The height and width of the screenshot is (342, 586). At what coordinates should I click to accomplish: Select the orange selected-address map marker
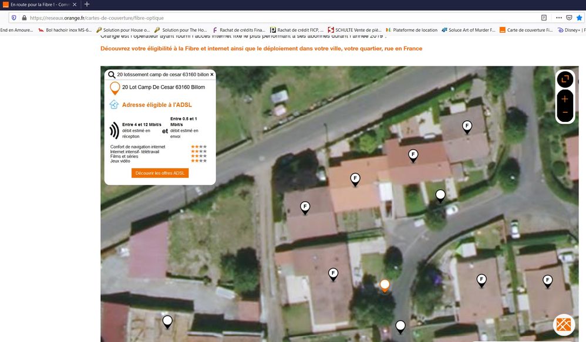[385, 285]
